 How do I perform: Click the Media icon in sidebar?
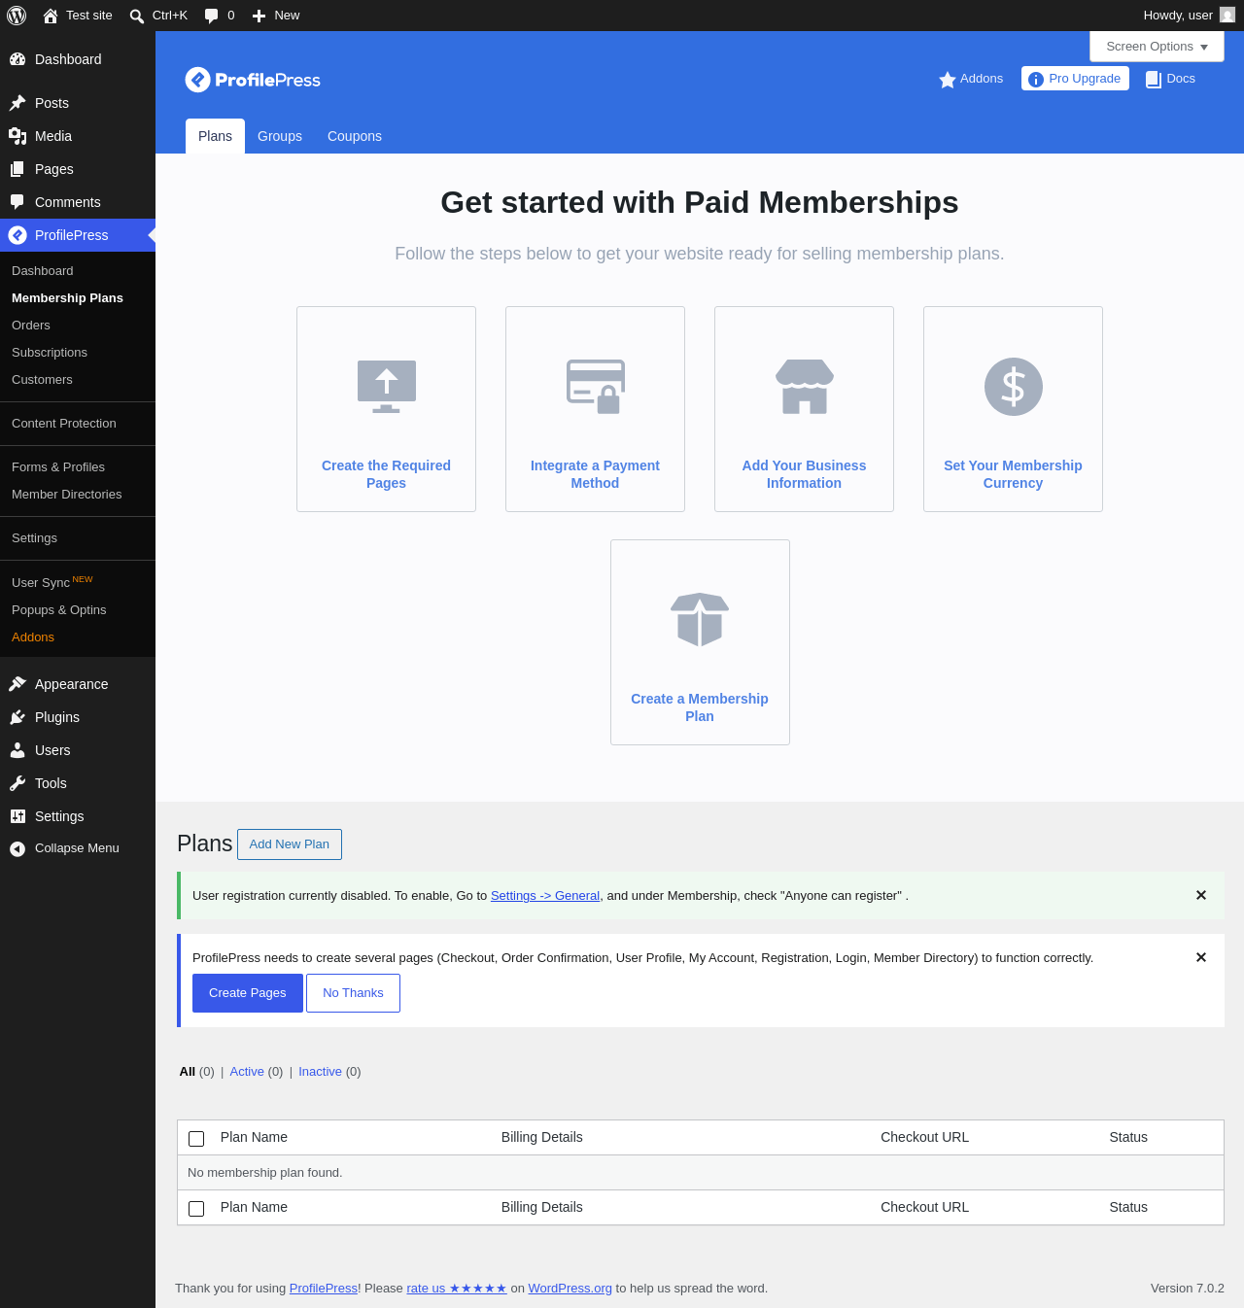click(17, 136)
